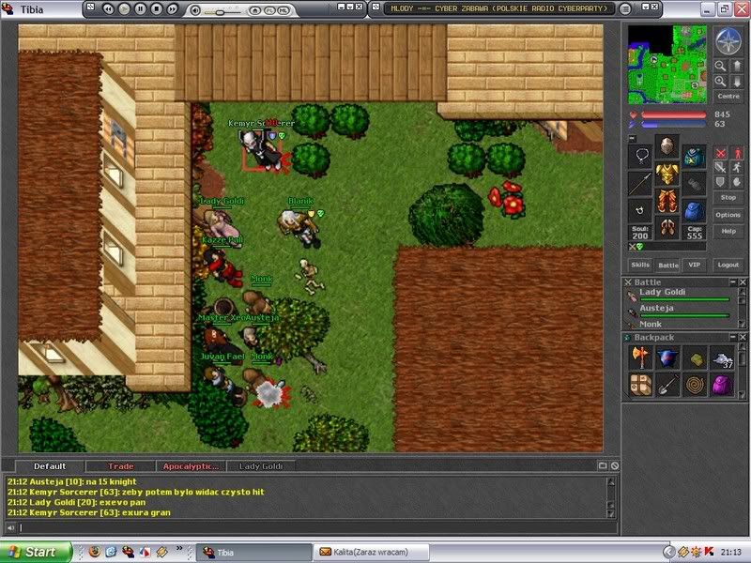751x563 pixels.
Task: Select the yellow-green item in Backpack
Action: 695,358
